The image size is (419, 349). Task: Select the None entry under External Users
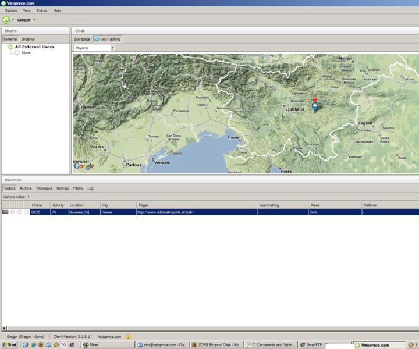(x=26, y=53)
